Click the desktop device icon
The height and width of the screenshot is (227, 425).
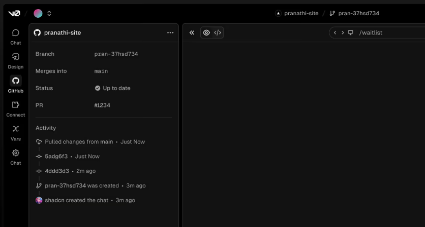tap(350, 33)
